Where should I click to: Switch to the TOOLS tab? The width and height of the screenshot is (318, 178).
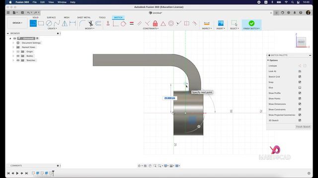click(102, 18)
